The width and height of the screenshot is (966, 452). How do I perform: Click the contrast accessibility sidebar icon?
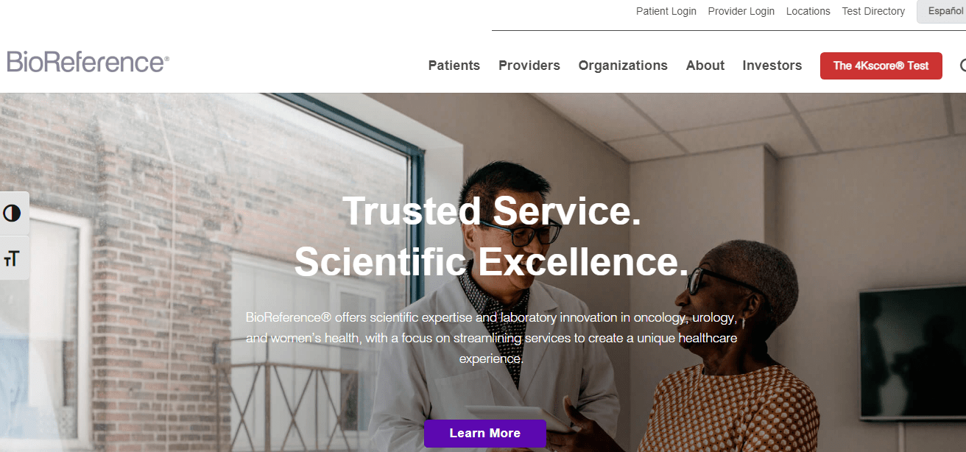(x=14, y=213)
